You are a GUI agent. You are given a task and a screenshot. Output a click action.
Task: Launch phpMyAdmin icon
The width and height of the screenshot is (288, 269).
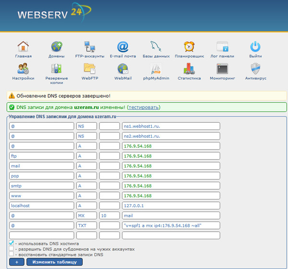click(x=156, y=69)
